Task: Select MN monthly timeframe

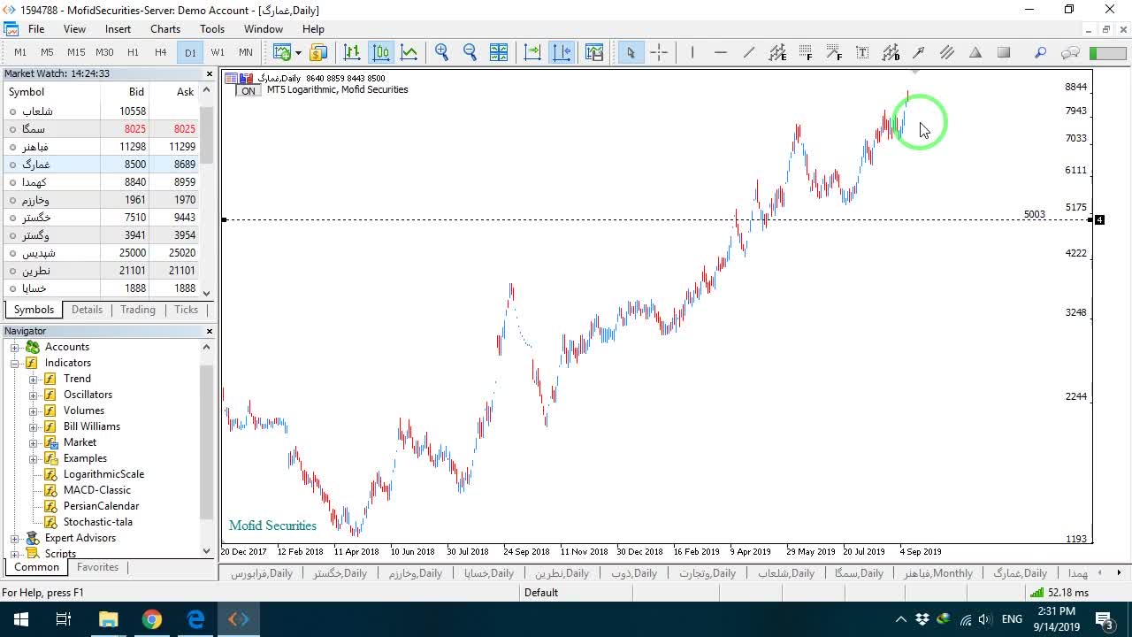Action: (x=246, y=52)
